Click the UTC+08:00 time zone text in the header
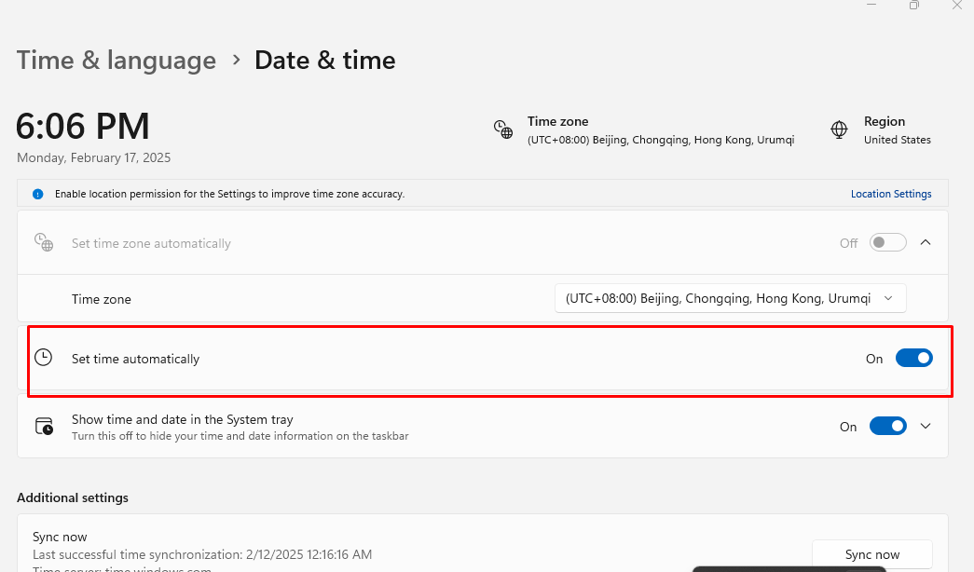Screen dimensions: 974x572 pos(659,140)
